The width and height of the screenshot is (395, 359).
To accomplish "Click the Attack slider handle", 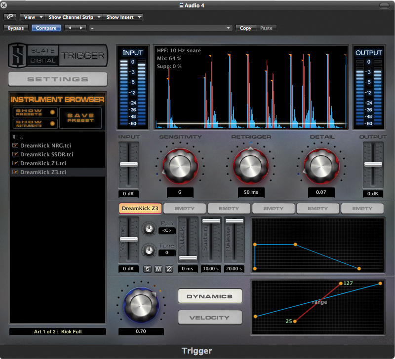I will tap(188, 258).
